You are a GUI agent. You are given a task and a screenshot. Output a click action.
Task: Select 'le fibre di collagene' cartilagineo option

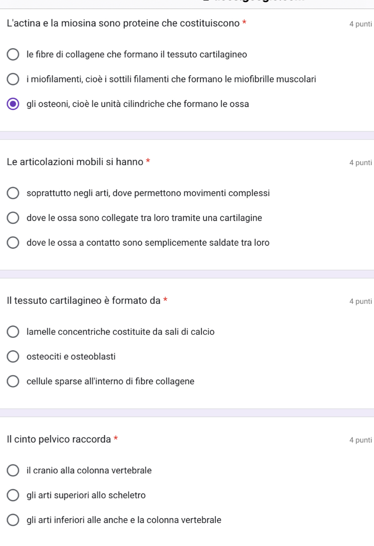(13, 55)
